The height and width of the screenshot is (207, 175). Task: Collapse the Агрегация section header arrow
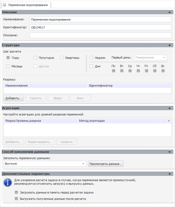(x=170, y=108)
